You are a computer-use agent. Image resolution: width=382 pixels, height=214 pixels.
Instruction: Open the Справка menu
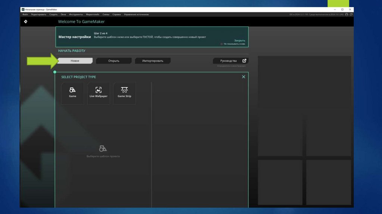117,15
